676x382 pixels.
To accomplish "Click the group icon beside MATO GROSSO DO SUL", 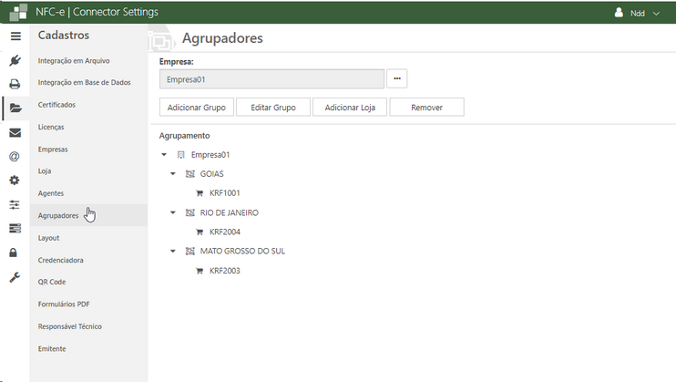I will [190, 252].
